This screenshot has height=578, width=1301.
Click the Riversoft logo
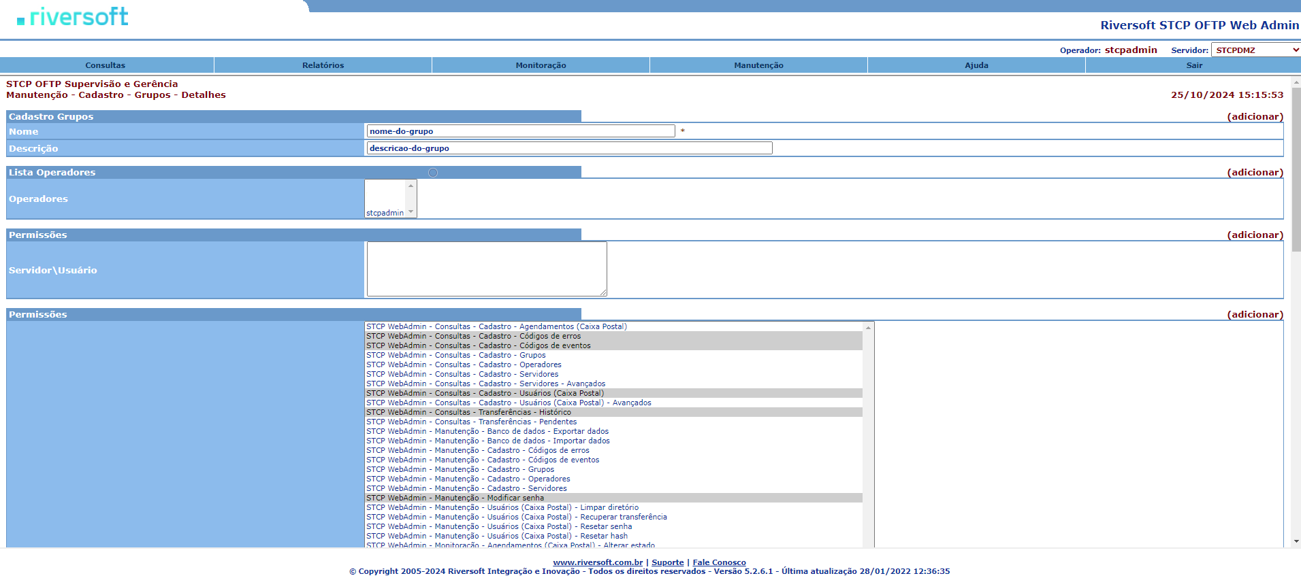[73, 17]
